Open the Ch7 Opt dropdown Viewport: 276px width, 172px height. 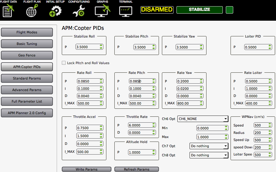209,146
